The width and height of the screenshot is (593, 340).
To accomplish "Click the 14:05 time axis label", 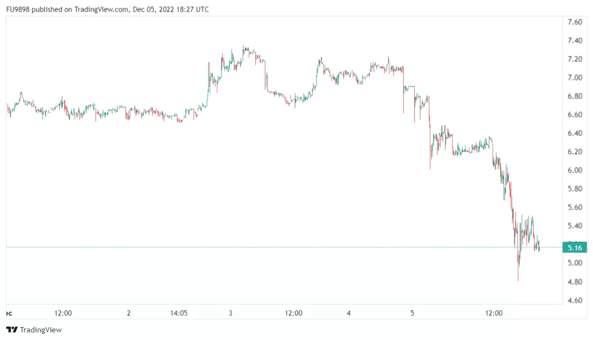I will (x=179, y=313).
